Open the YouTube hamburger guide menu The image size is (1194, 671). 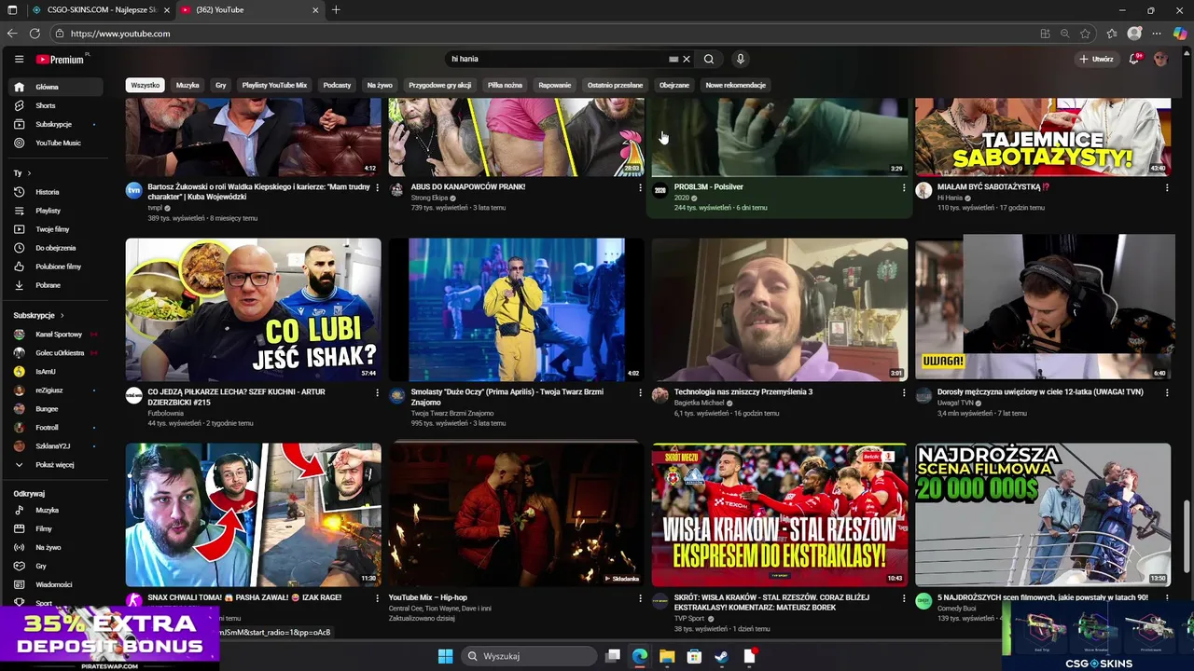tap(19, 59)
